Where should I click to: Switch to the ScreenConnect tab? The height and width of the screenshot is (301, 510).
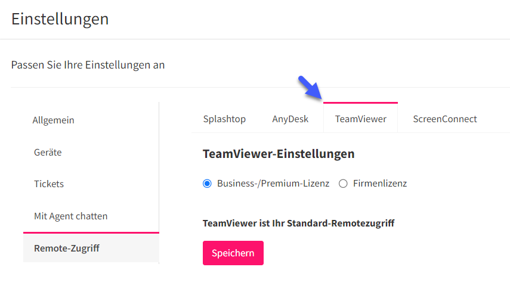click(445, 119)
